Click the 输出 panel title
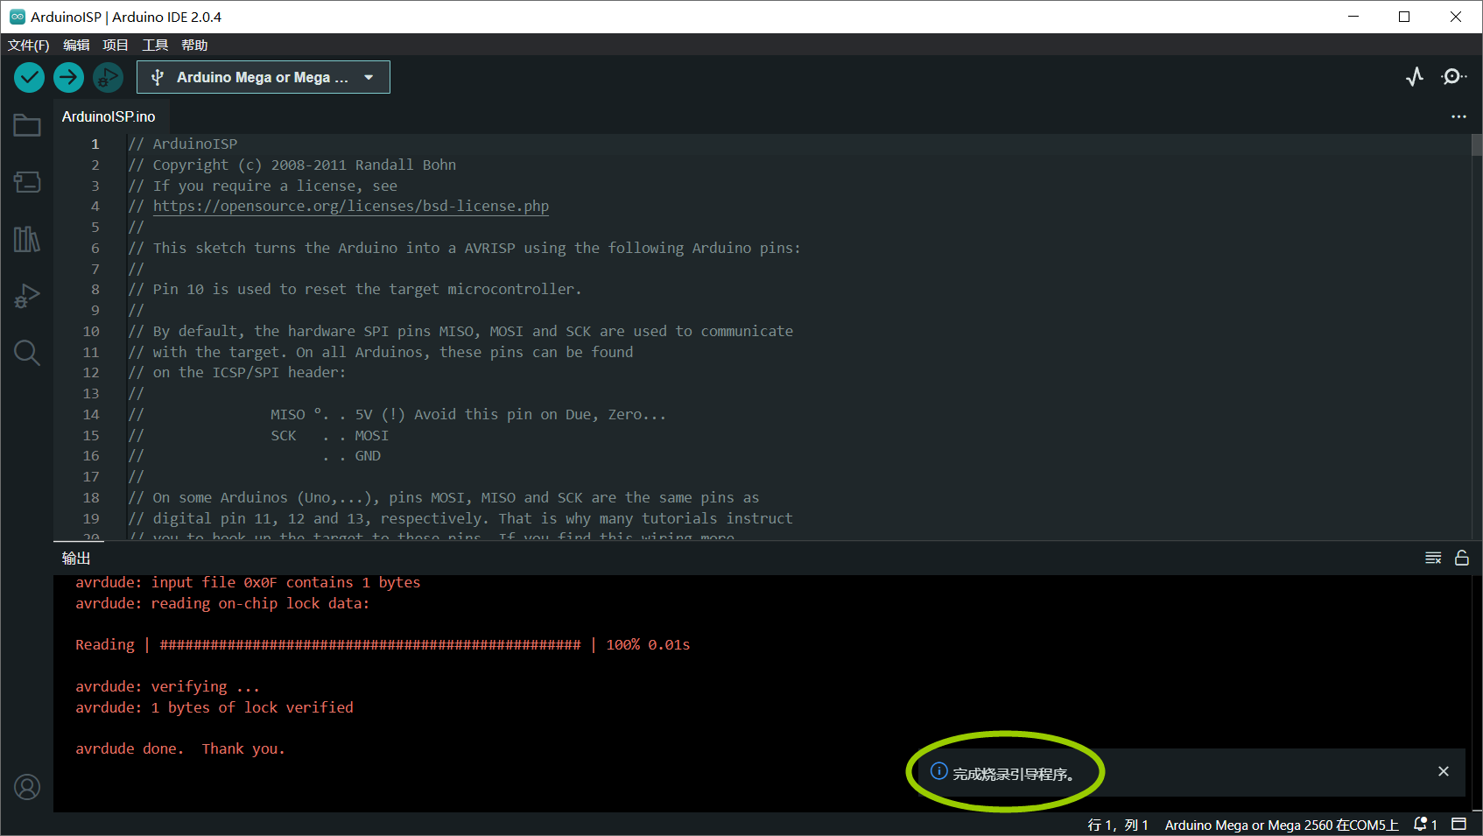The width and height of the screenshot is (1483, 836). [x=76, y=559]
